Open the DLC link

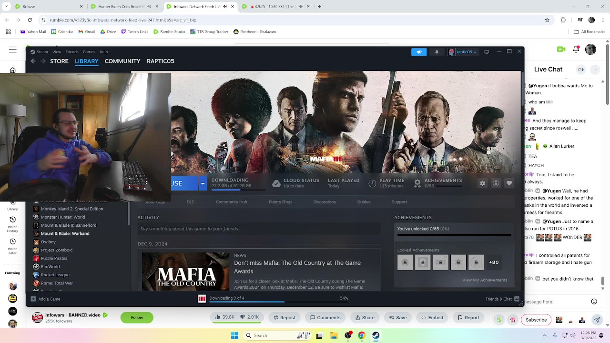[191, 202]
